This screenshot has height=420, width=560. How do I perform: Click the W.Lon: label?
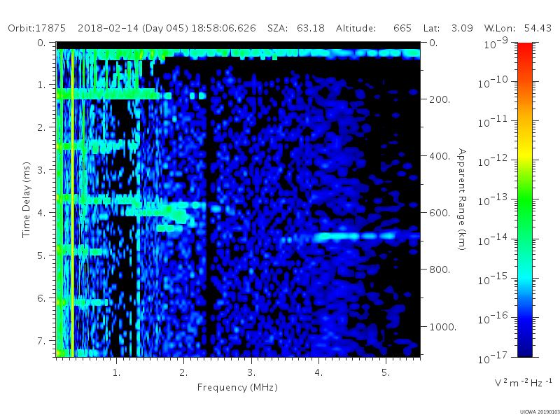pyautogui.click(x=498, y=28)
